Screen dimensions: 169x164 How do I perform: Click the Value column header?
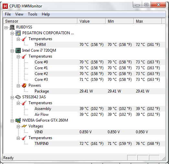91,21
